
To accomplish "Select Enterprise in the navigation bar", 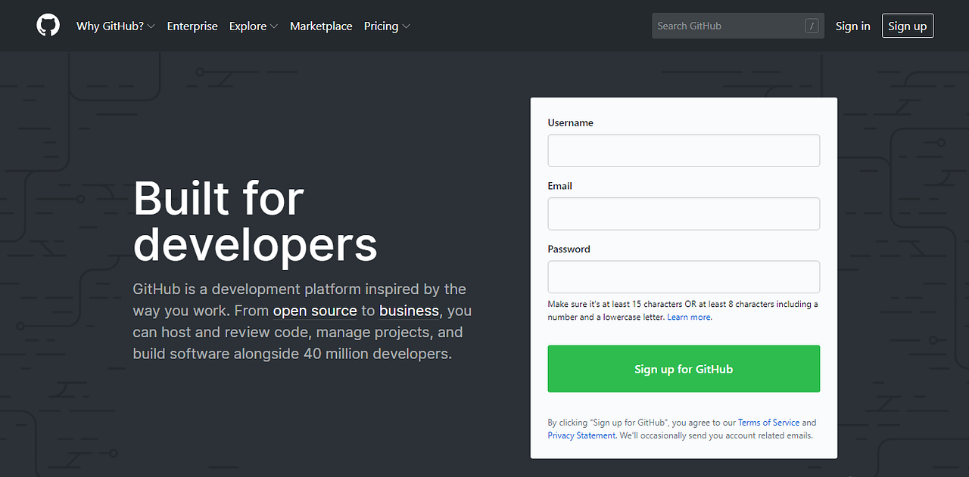I will [192, 26].
